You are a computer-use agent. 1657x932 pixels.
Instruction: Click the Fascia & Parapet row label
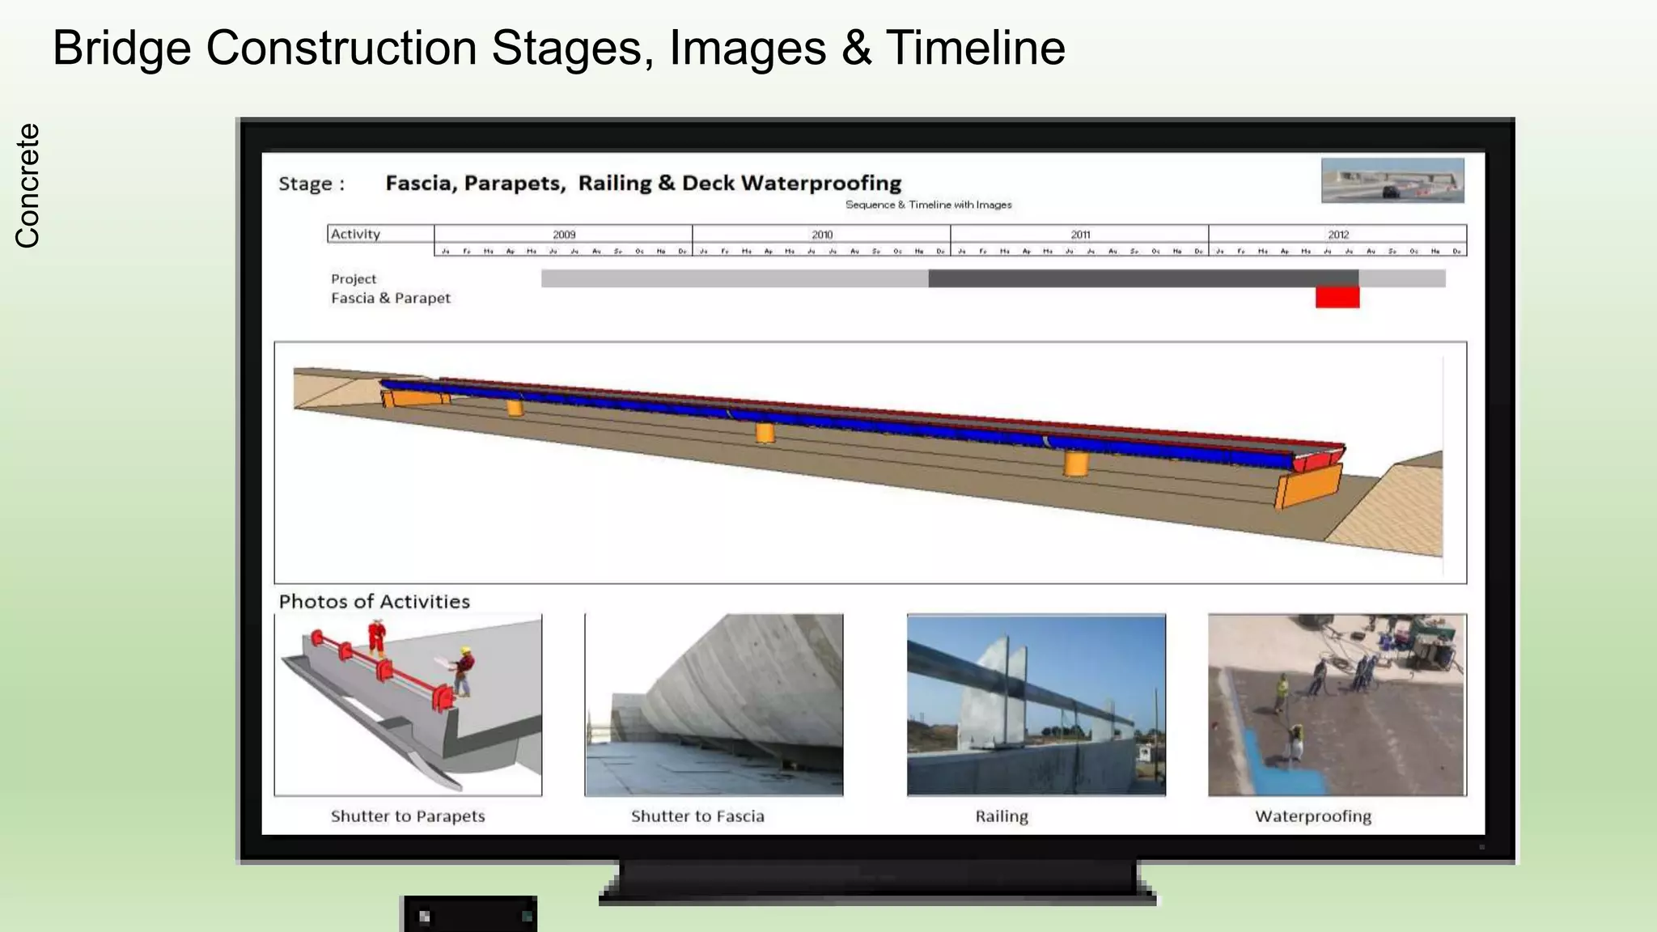click(391, 299)
